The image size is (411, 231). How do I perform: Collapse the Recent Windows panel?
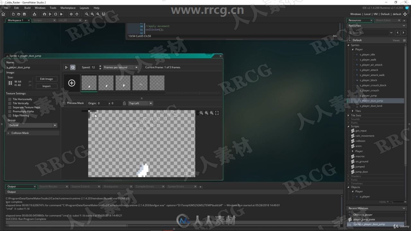[x=404, y=208]
